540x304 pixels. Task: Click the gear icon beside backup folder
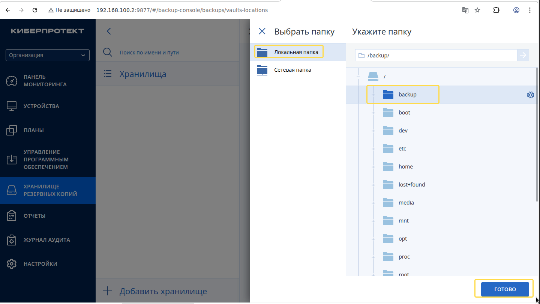530,95
